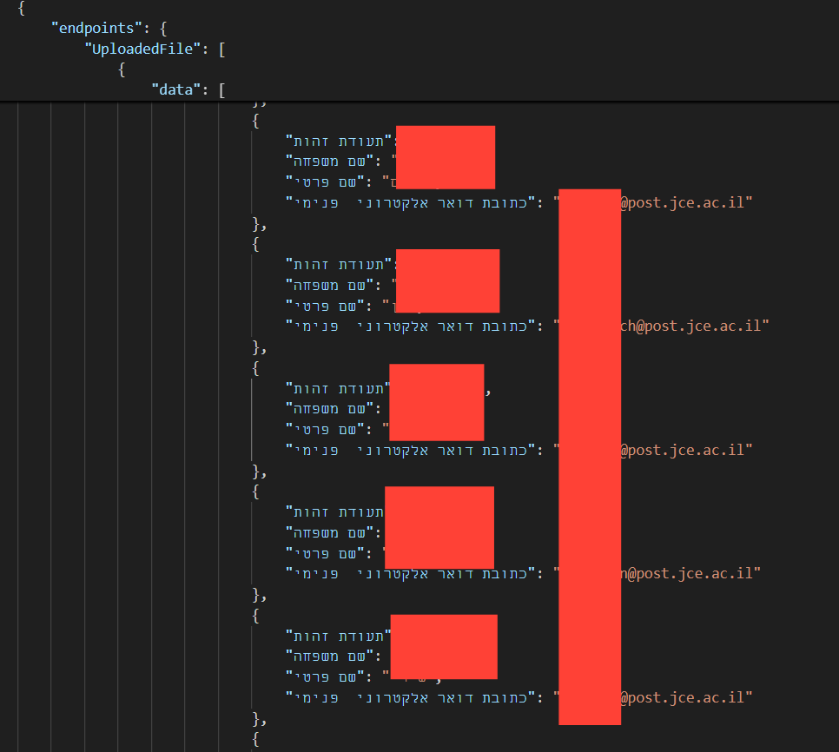Click the opening brace after "endpoints"

[163, 29]
